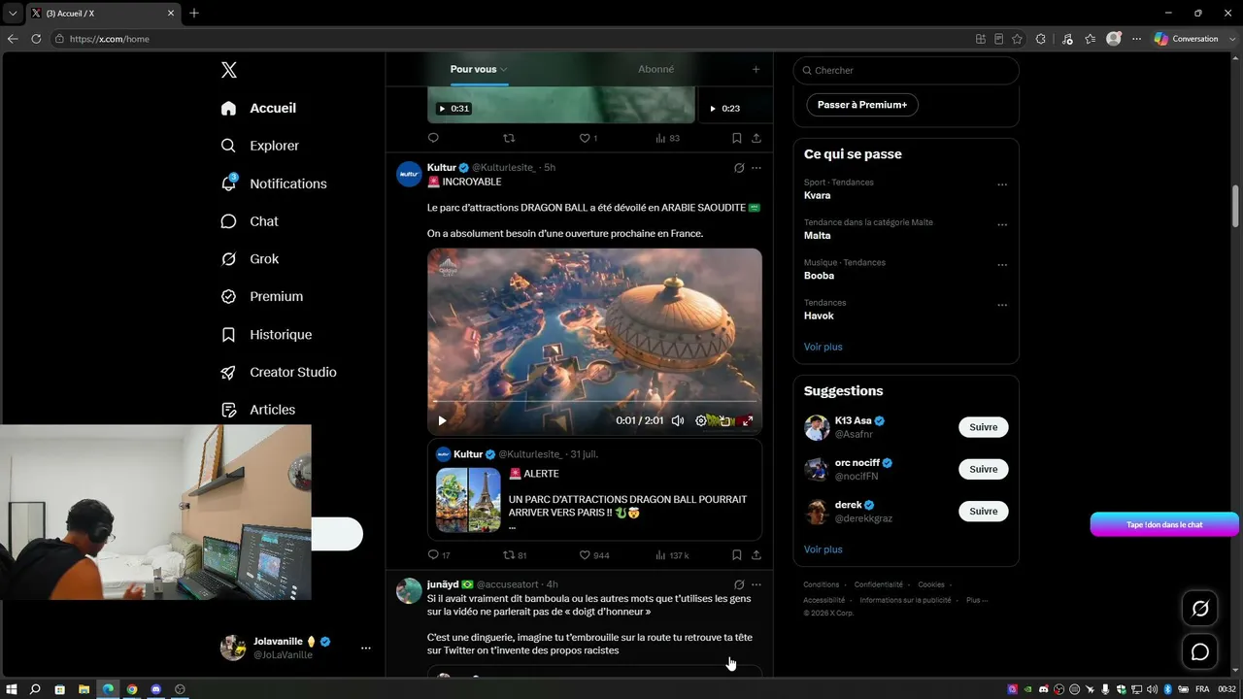
Task: Open the floating messages button
Action: coord(1200,652)
